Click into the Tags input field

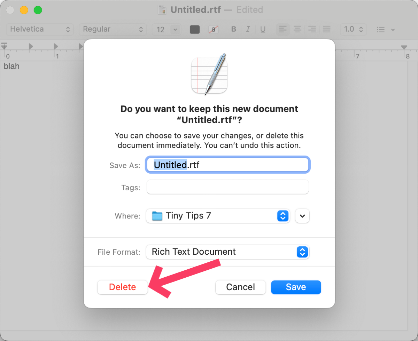click(228, 187)
